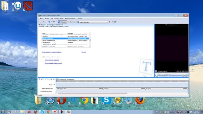Open the Сервис menu

click(56, 19)
